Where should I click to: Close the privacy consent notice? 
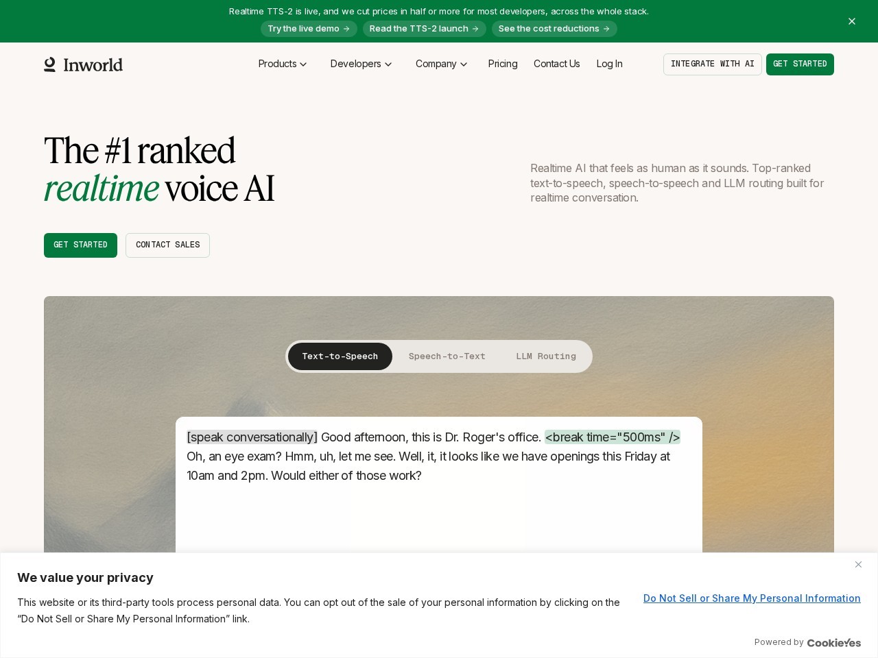point(858,564)
